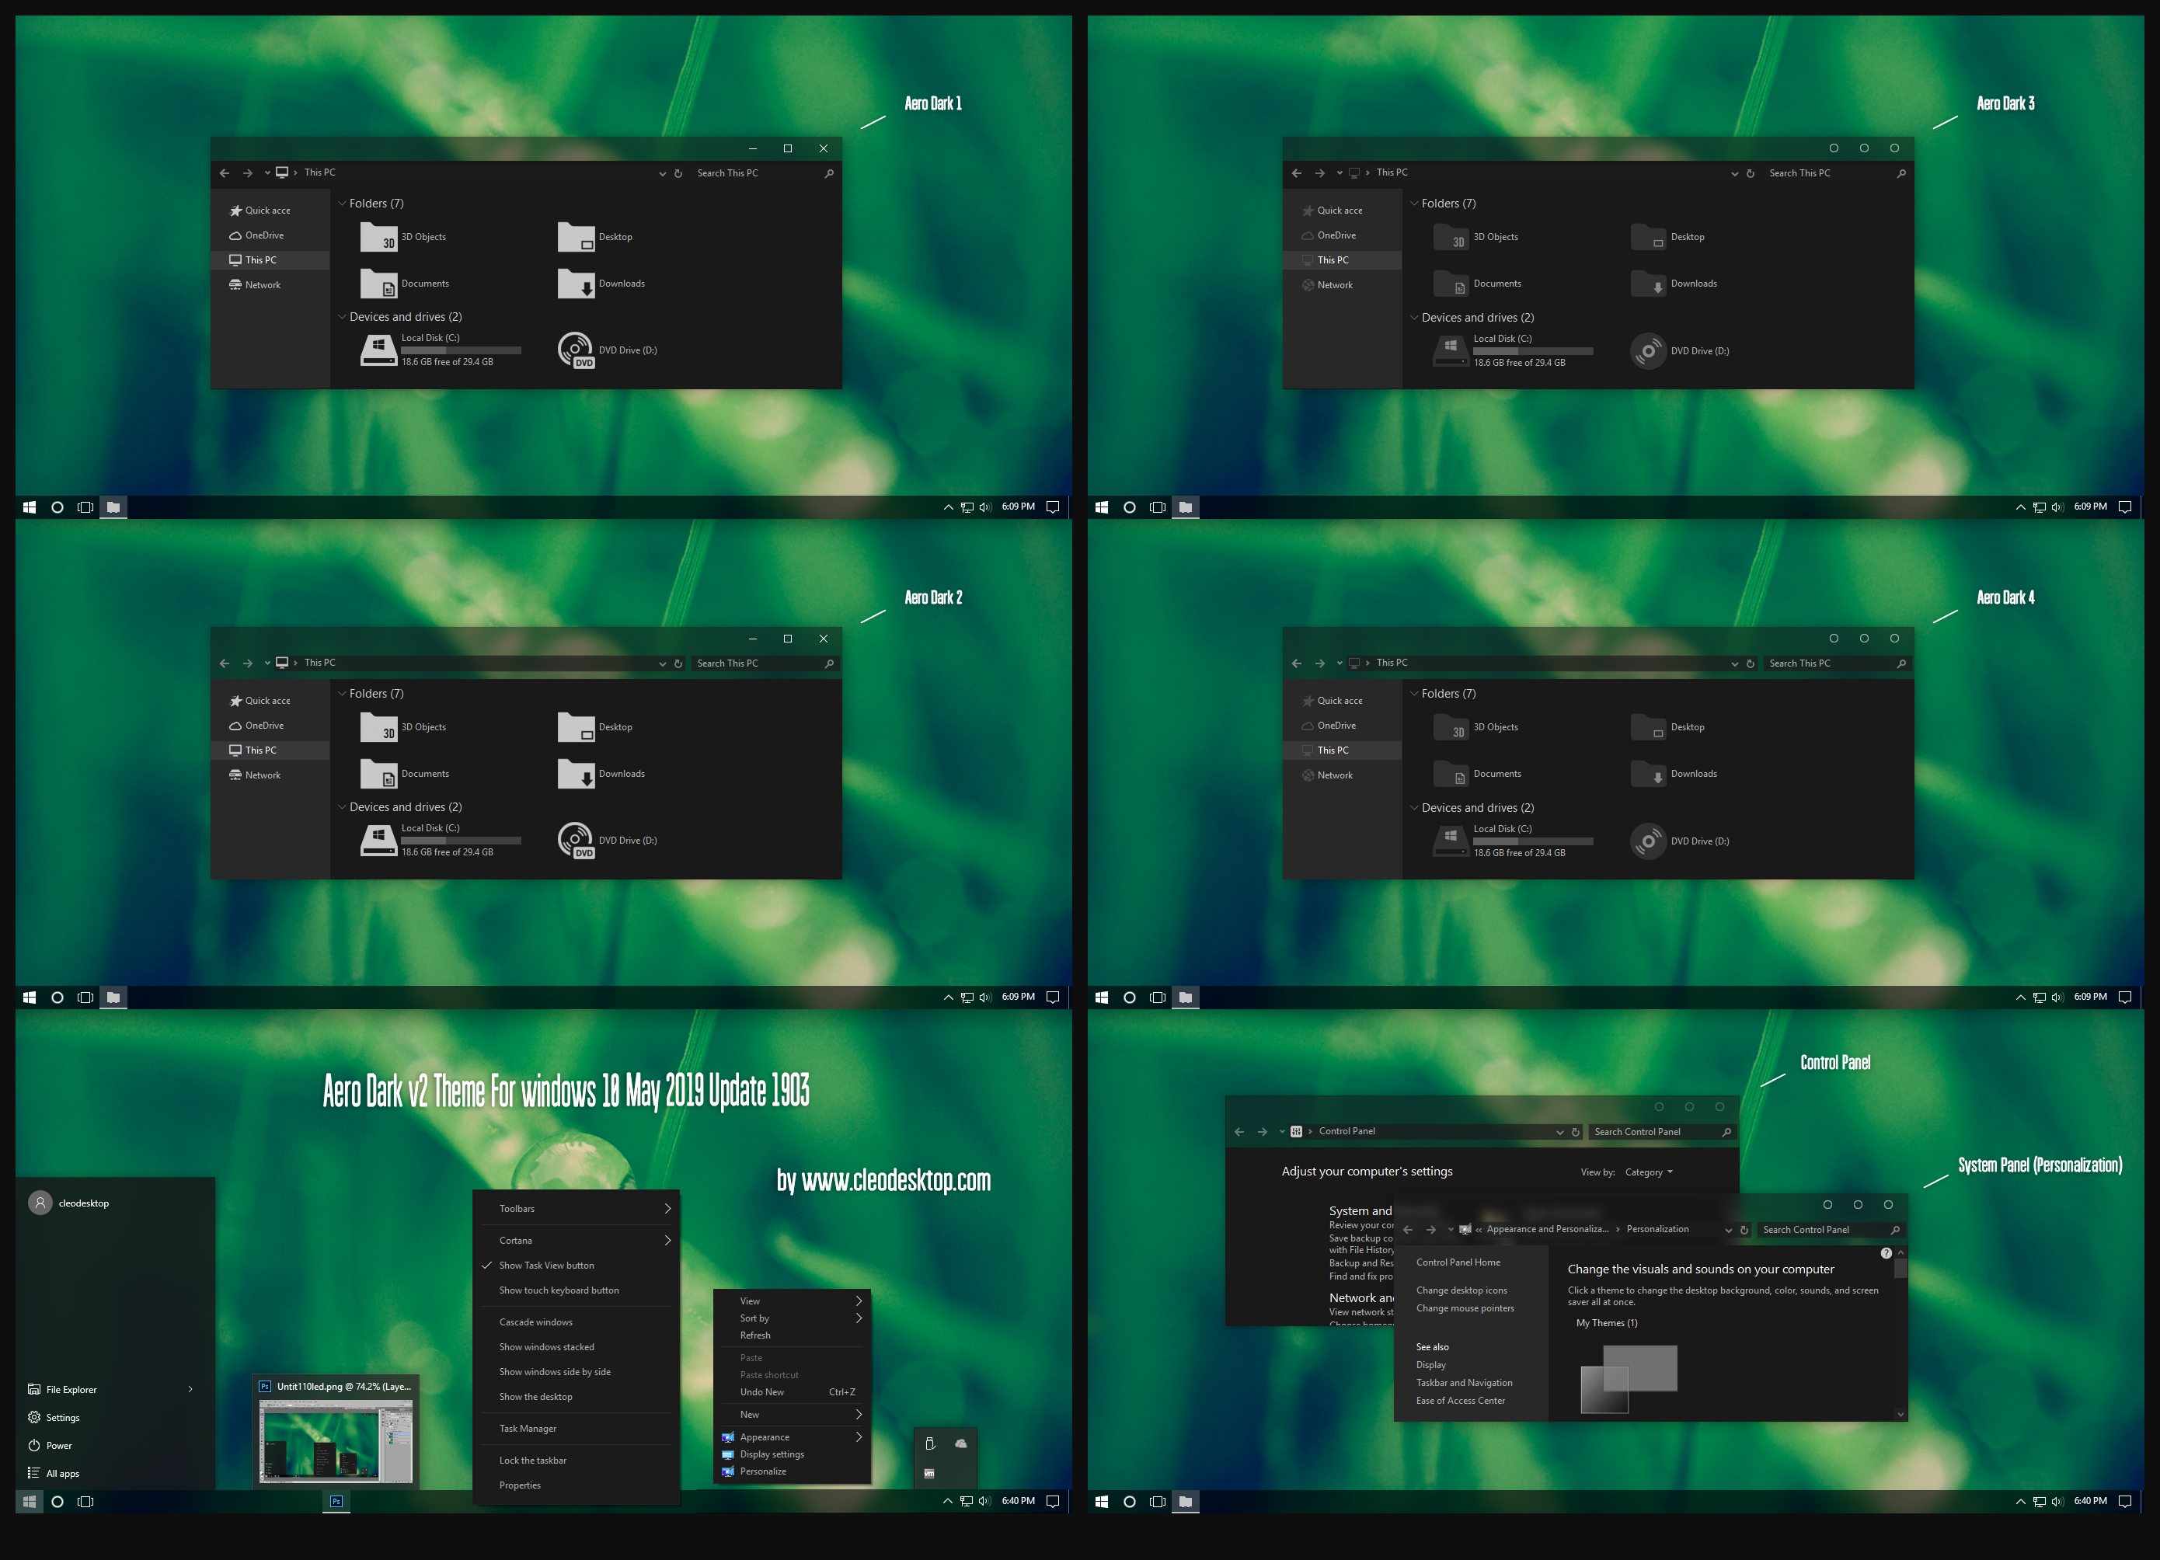Click the VMware tray icon

tap(929, 1475)
